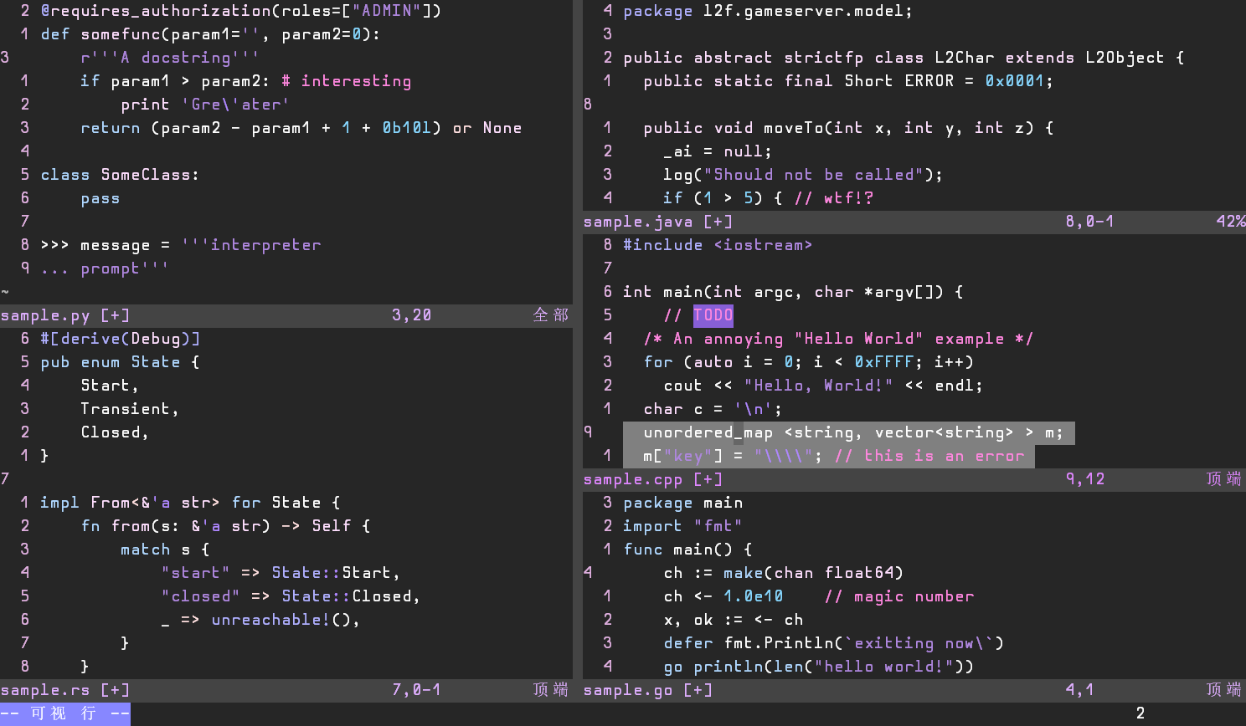This screenshot has height=726, width=1246.
Task: Click the 'Transient,' enum variant
Action: [131, 409]
